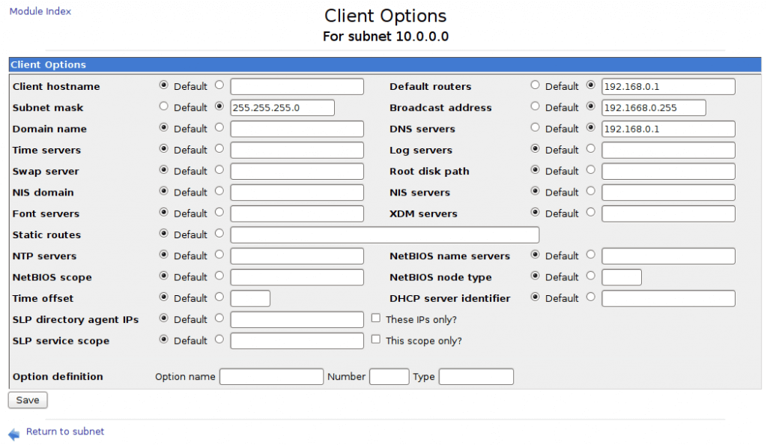
Task: Check the 'These IPs only?' checkbox
Action: [x=377, y=318]
